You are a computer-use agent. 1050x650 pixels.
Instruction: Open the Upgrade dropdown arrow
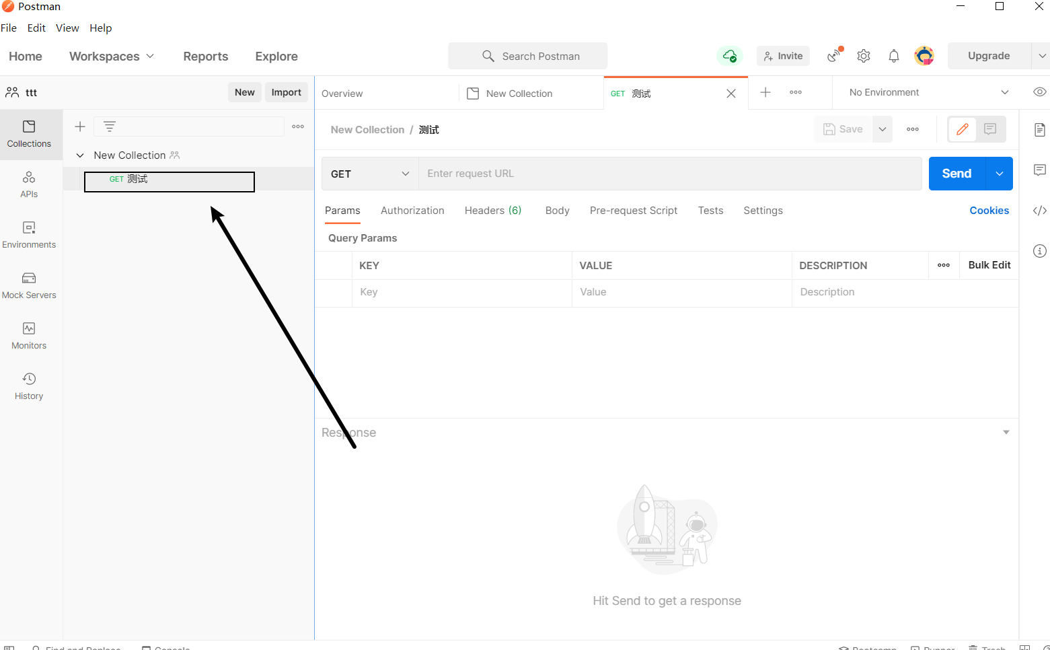point(1041,56)
